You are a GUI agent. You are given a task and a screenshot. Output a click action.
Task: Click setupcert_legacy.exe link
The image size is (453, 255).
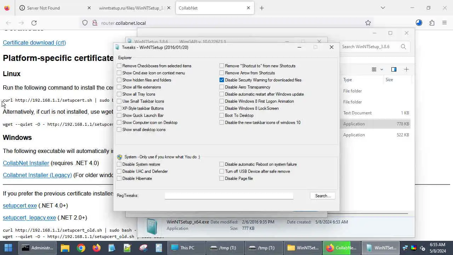29,217
